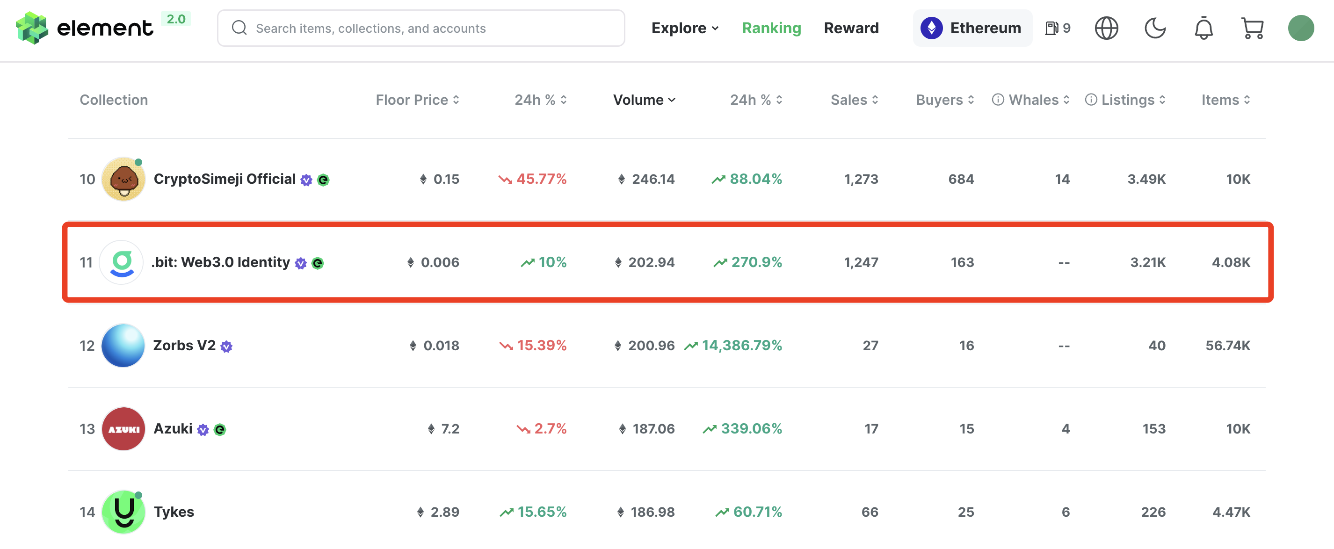1334x549 pixels.
Task: Click CryptoSimeji floor change 45.77%
Action: 532,179
